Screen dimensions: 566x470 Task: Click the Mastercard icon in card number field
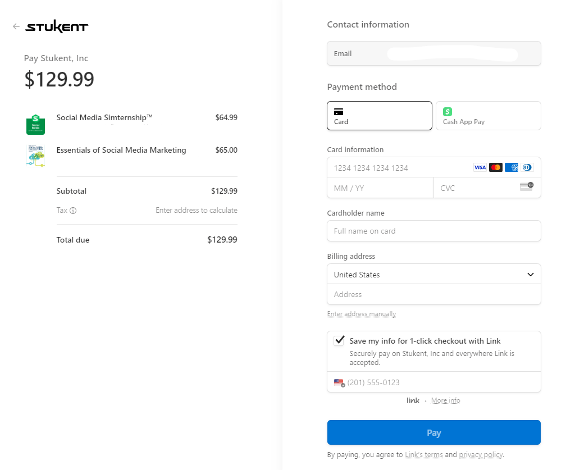(x=495, y=167)
